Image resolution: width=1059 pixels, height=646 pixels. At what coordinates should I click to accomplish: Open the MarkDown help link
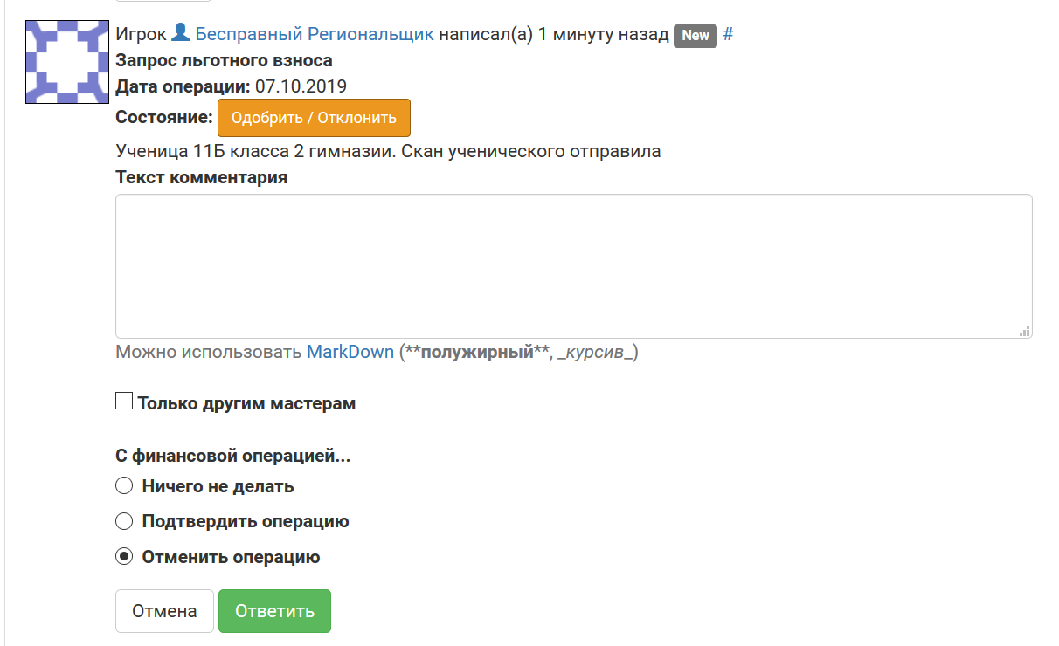coord(350,353)
